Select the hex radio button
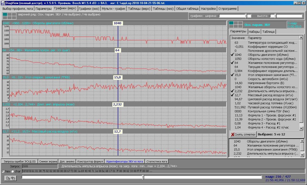This screenshot has height=185, width=307. [3, 171]
